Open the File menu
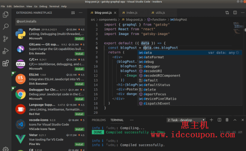The image size is (246, 151). (x=3, y=6)
